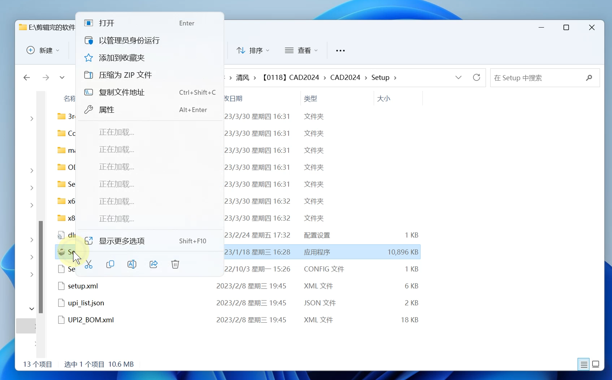Click the cut scissors icon
The image size is (612, 380).
point(89,264)
